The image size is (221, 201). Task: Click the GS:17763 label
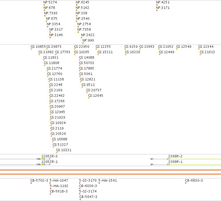click(63, 52)
